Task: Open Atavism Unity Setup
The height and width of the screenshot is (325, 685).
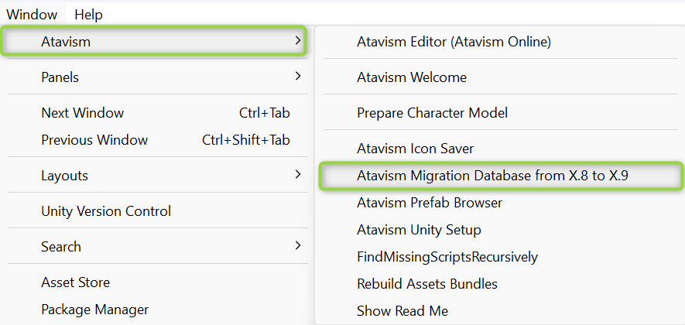Action: (419, 230)
